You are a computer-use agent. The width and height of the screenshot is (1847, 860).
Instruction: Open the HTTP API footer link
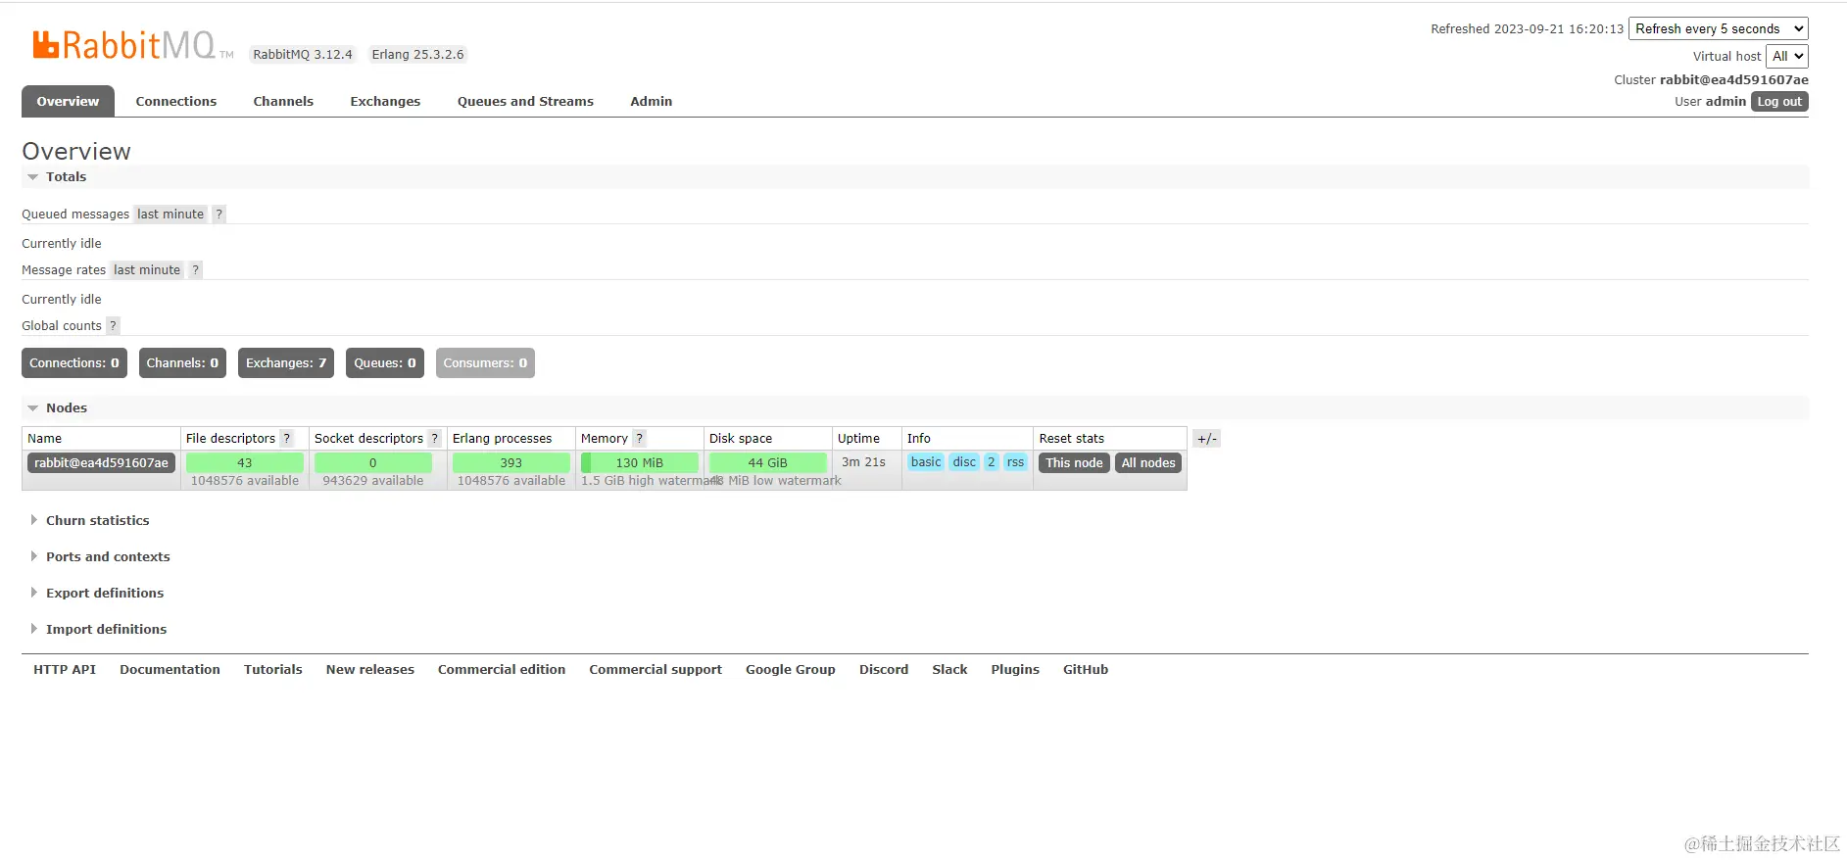tap(65, 670)
